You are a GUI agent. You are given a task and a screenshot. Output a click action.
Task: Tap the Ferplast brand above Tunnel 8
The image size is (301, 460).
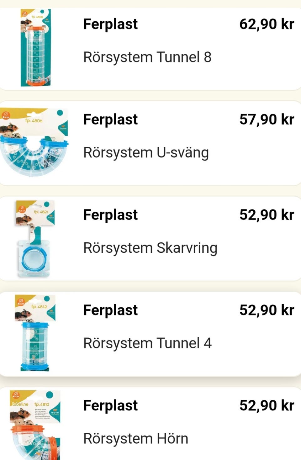tap(110, 24)
